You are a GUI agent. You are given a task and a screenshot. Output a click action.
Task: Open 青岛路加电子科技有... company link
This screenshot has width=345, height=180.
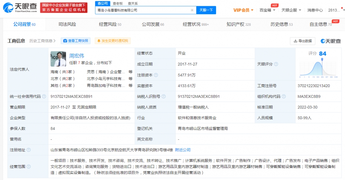106,85
